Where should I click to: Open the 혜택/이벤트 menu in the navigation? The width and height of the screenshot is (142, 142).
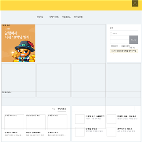click(x=54, y=17)
